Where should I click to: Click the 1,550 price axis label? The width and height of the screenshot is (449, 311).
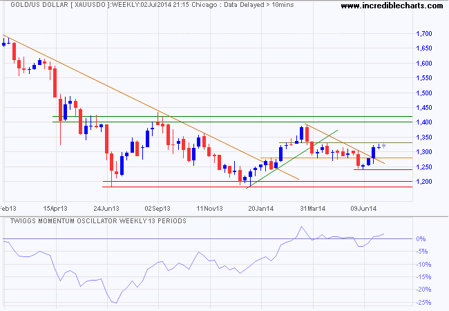click(424, 78)
